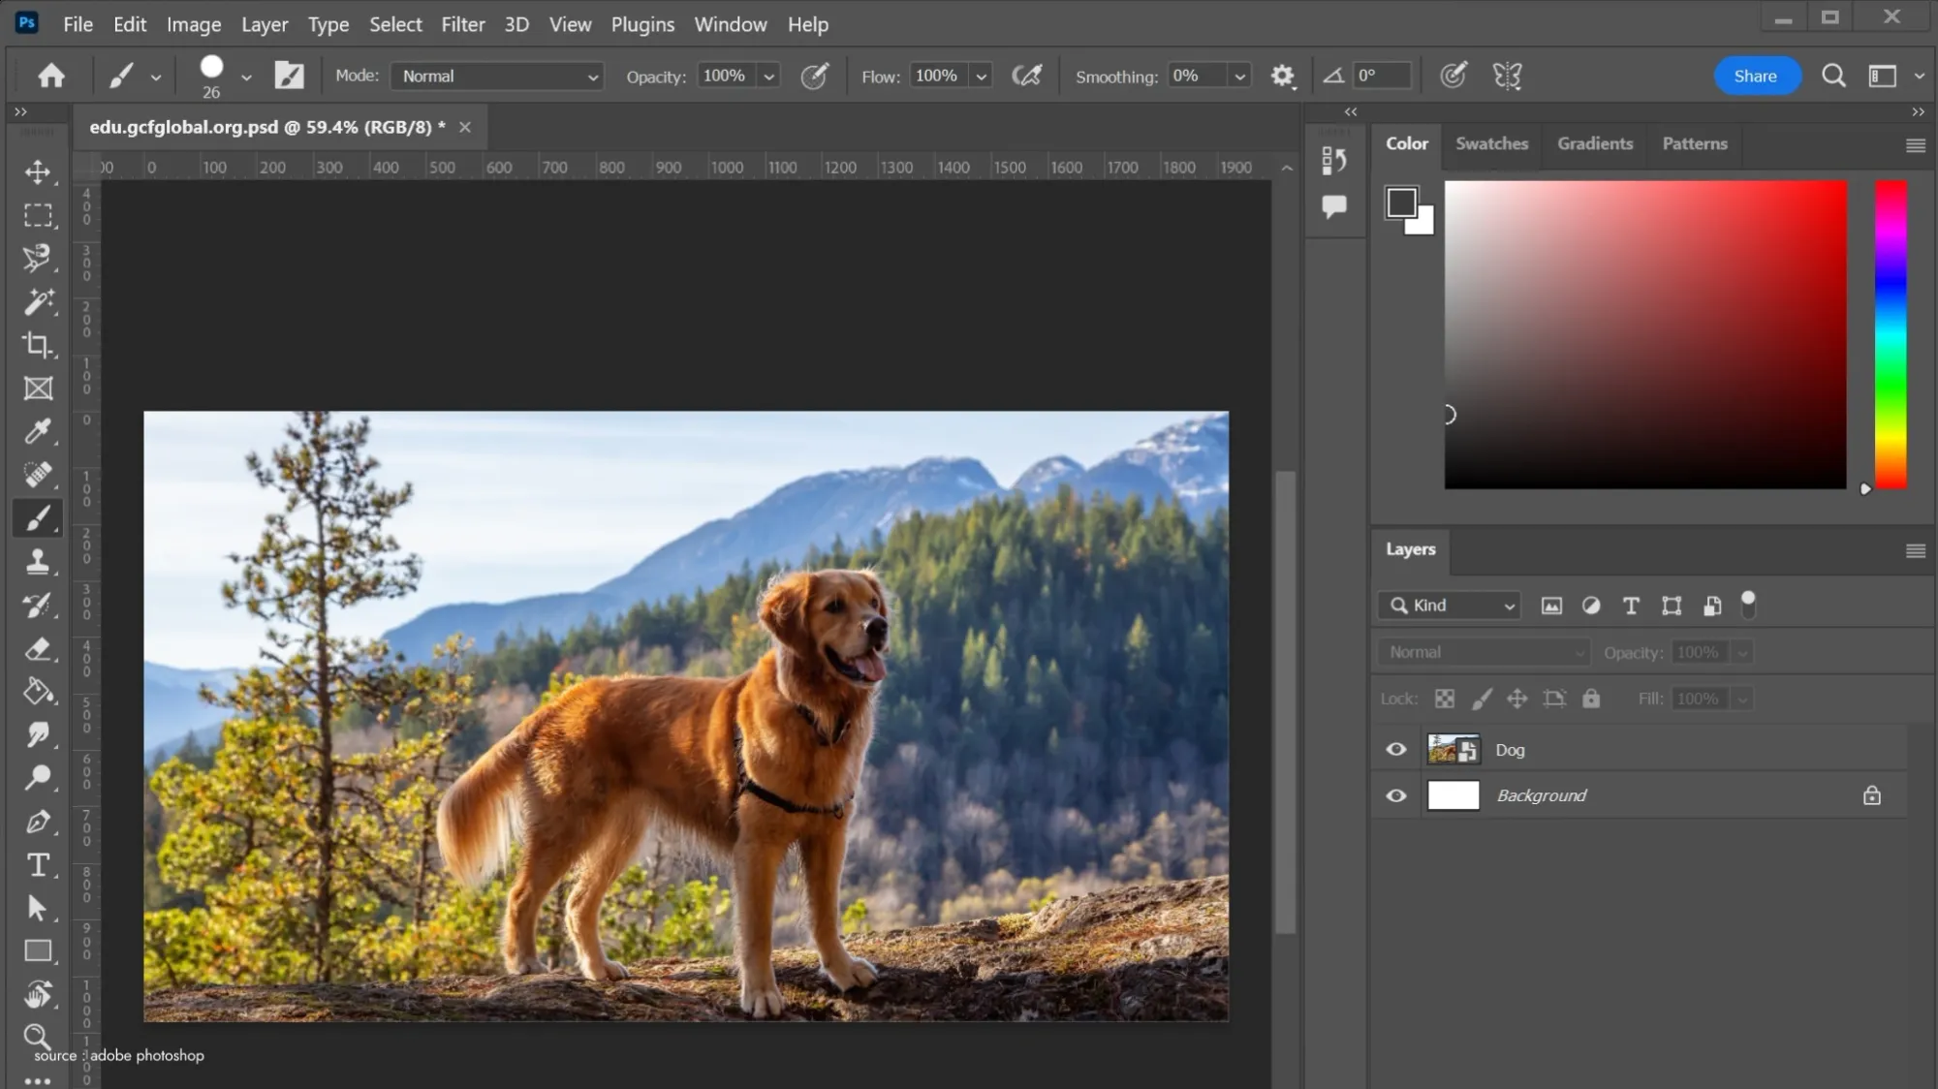Hide the Background layer
This screenshot has height=1089, width=1938.
(1395, 795)
